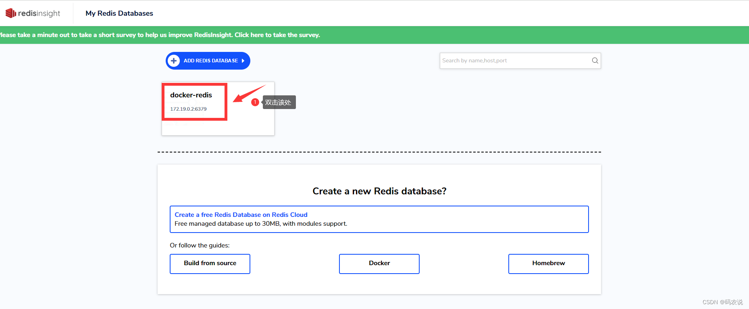This screenshot has height=309, width=749.
Task: Open 'Create a free Redis Database on Redis Cloud'
Action: [x=241, y=215]
